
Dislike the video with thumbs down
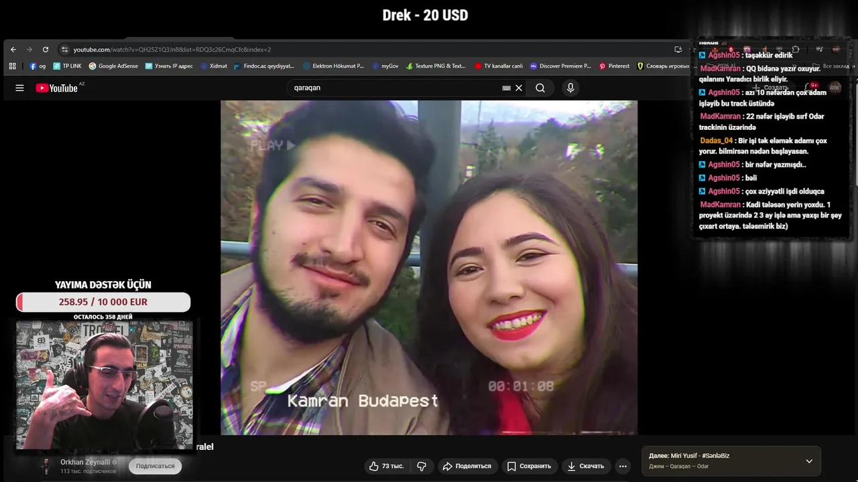tap(422, 466)
